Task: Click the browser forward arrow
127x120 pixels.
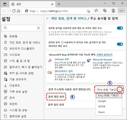Action: coord(9,11)
